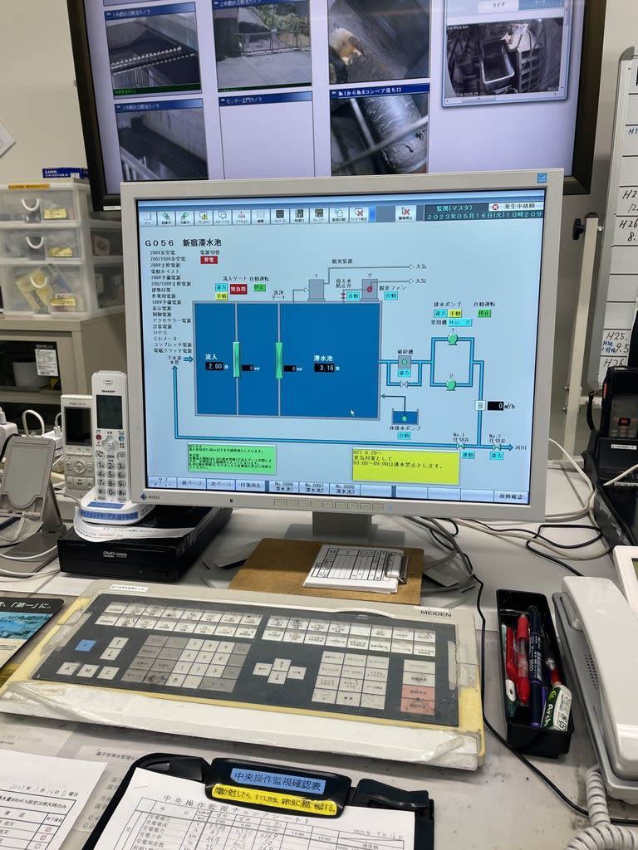This screenshot has height=850, width=638.
Task: Click the 自動 label beside the red valve
Action: click(353, 296)
